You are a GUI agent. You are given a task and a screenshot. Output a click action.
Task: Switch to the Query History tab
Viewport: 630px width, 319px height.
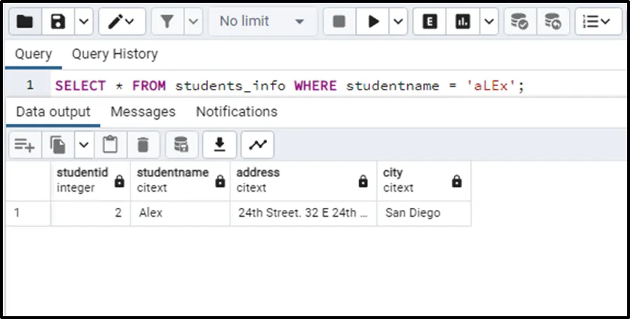[115, 54]
